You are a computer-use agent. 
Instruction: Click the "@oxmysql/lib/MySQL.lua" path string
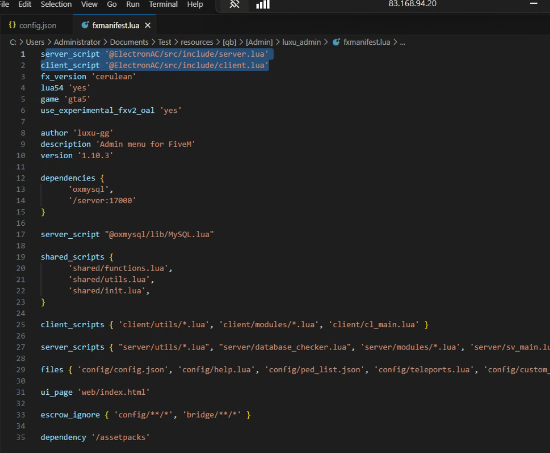click(x=159, y=234)
